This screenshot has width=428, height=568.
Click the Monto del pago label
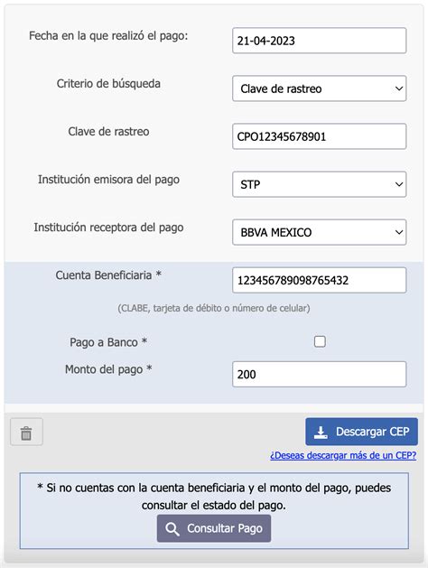pos(108,369)
